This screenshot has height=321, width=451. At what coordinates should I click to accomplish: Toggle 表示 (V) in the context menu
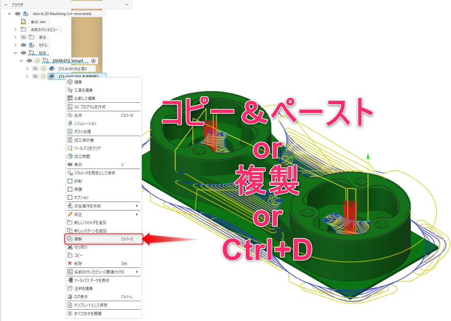104,164
